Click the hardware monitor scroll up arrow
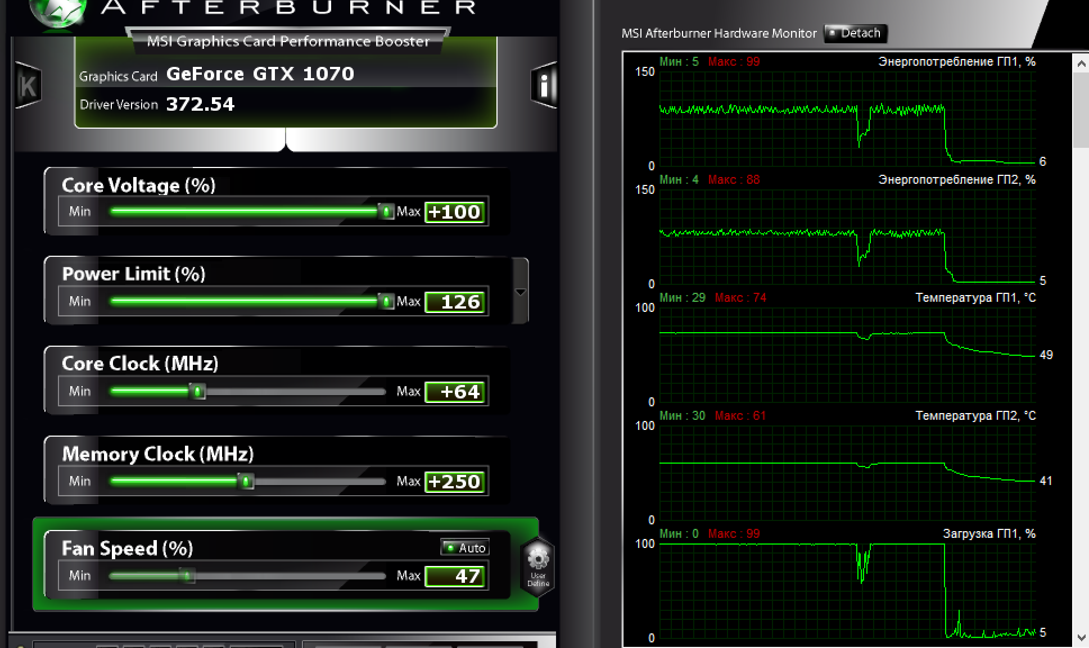The image size is (1089, 648). tap(1081, 64)
